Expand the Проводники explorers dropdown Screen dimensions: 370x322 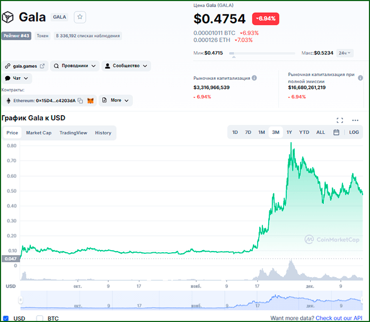click(75, 66)
